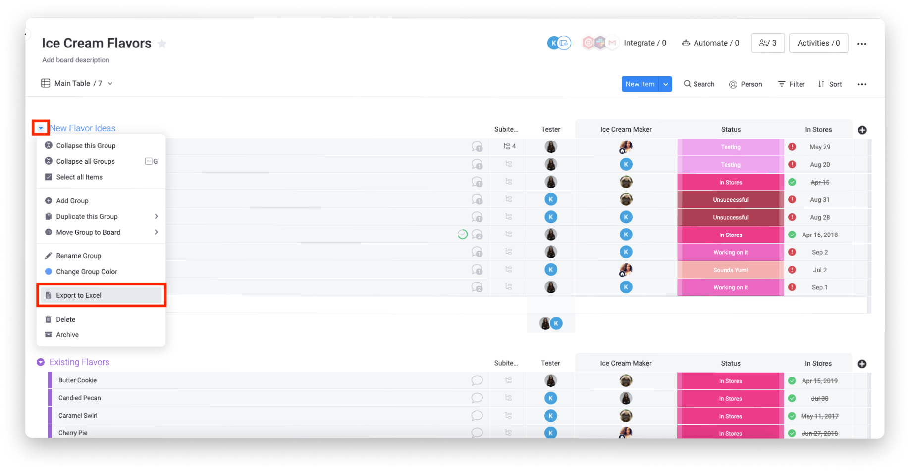Screen dimensions: 910x471
Task: Expand the New Item dropdown arrow
Action: point(666,84)
